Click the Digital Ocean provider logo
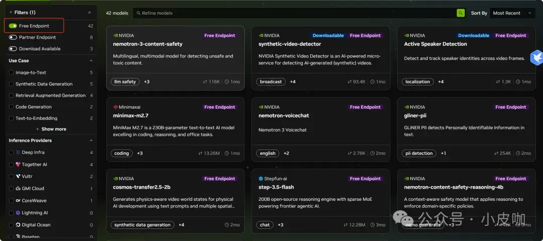 pos(18,225)
